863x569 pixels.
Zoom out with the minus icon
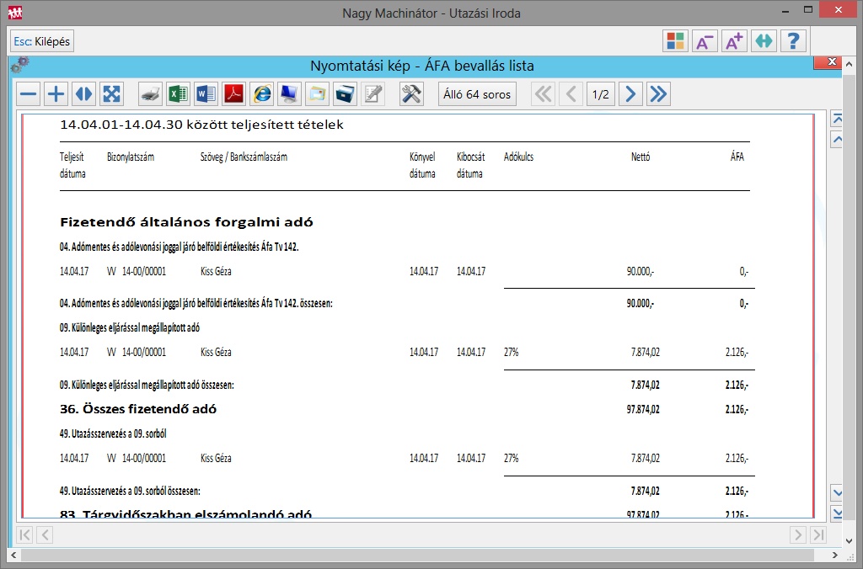28,94
